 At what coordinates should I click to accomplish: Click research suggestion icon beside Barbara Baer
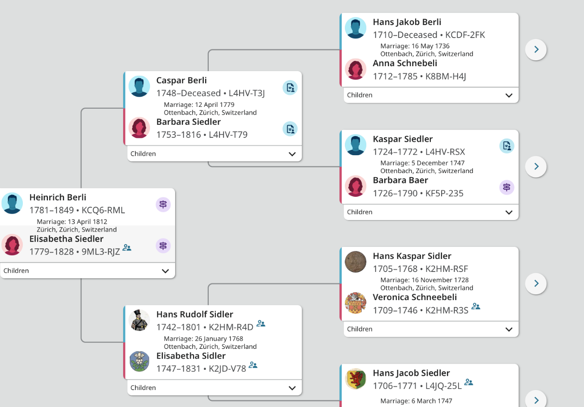(507, 187)
